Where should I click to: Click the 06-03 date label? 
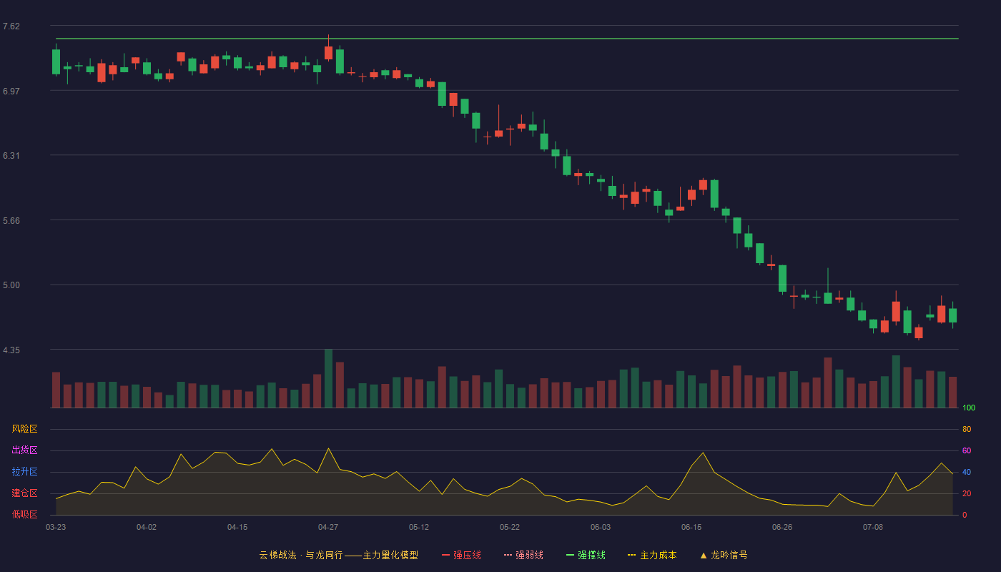(601, 527)
